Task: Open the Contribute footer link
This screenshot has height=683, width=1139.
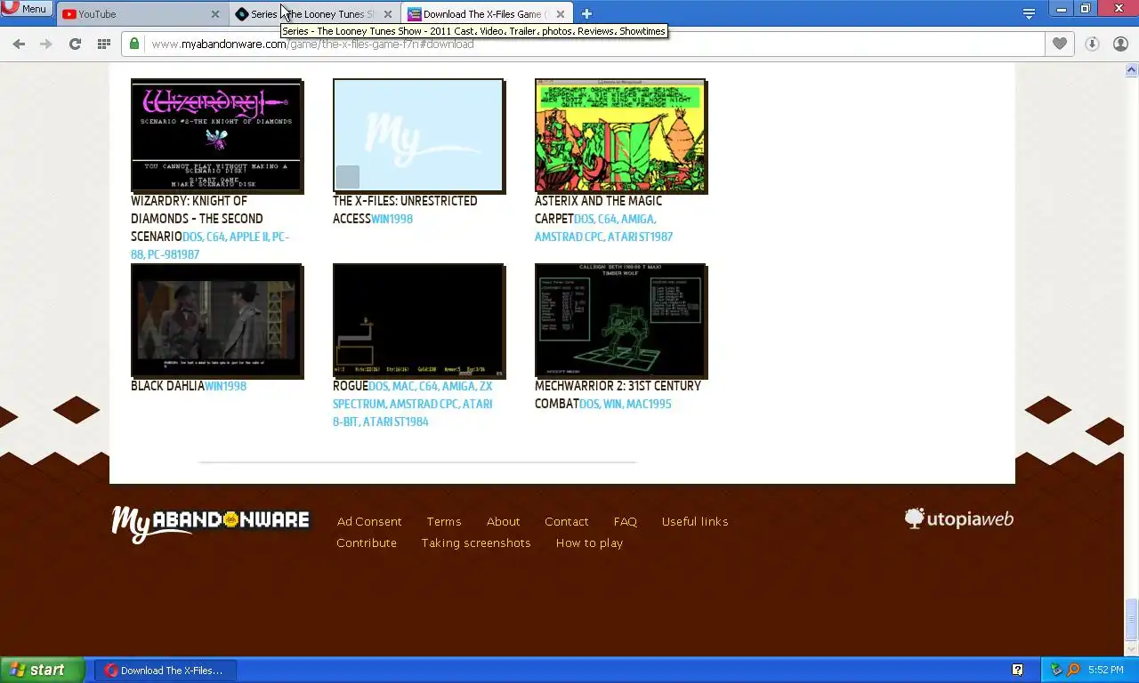Action: [x=367, y=542]
